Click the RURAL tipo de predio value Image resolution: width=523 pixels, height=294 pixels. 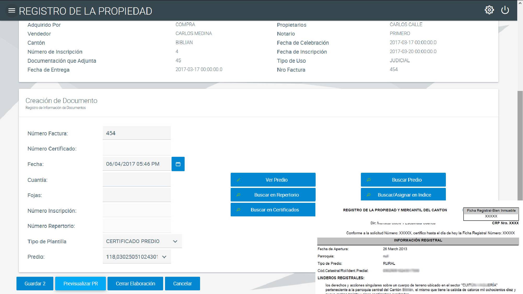[389, 263]
